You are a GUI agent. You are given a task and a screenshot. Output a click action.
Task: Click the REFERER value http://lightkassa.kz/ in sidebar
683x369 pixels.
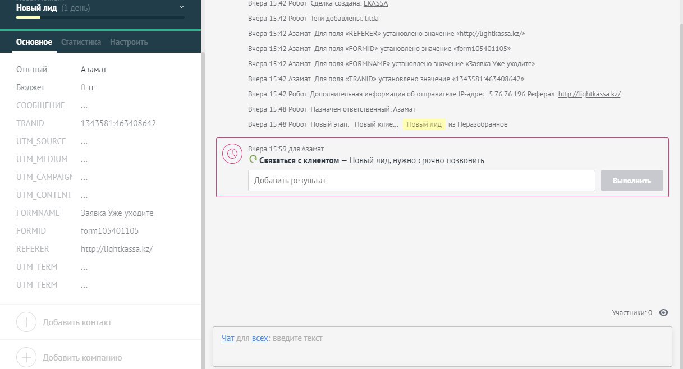coord(117,249)
